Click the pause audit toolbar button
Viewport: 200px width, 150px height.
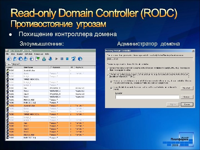62,59
